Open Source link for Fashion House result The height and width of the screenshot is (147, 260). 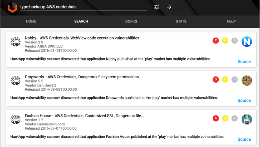click(x=244, y=139)
